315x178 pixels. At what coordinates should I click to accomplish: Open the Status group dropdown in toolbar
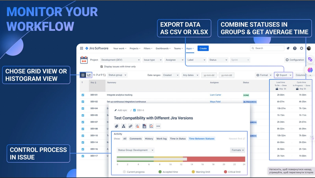117,75
